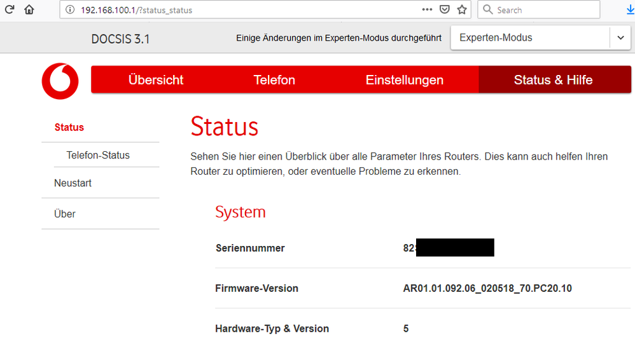Image resolution: width=635 pixels, height=347 pixels.
Task: Click the search magnifier icon
Action: pyautogui.click(x=488, y=10)
